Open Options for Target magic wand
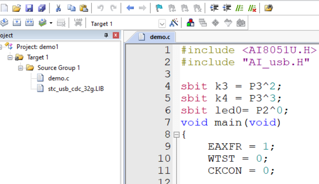 (174, 23)
